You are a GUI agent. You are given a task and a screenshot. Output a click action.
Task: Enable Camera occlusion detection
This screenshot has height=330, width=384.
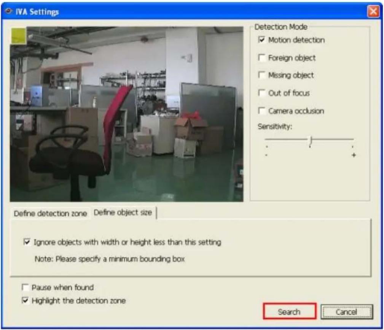coord(262,110)
